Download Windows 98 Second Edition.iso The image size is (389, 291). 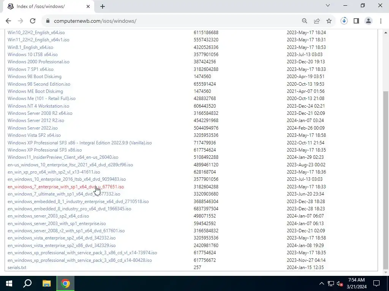tap(39, 84)
